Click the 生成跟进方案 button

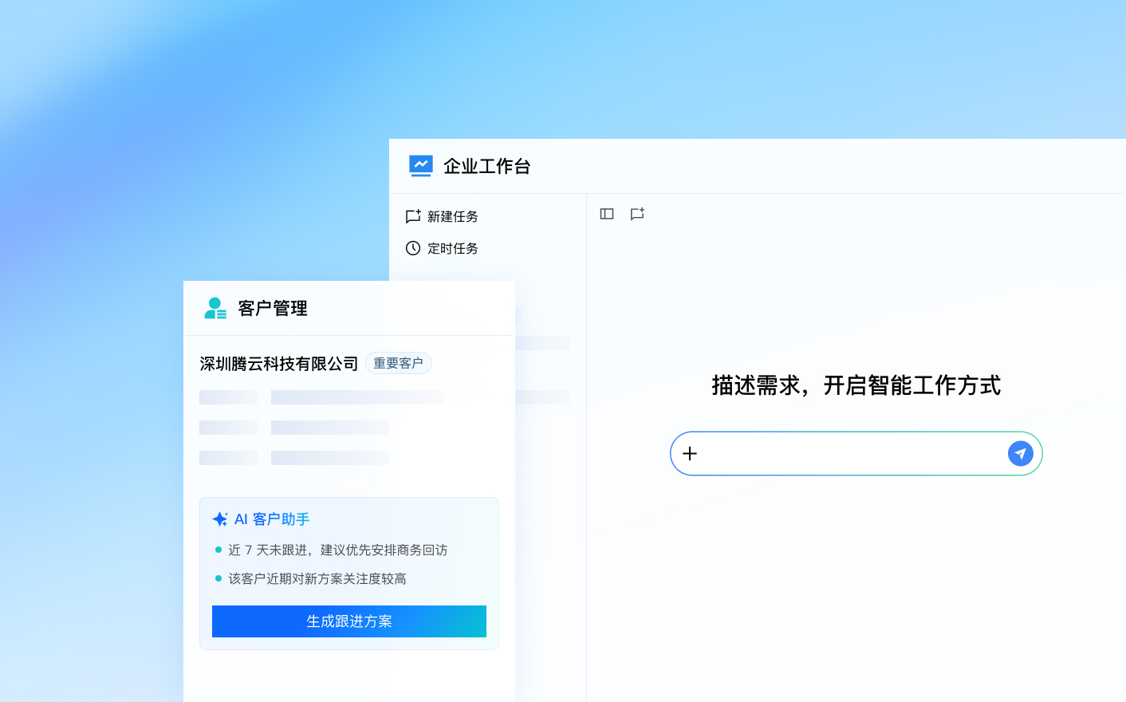click(x=349, y=621)
